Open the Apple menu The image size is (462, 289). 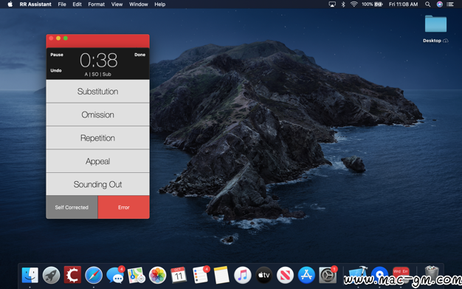10,4
